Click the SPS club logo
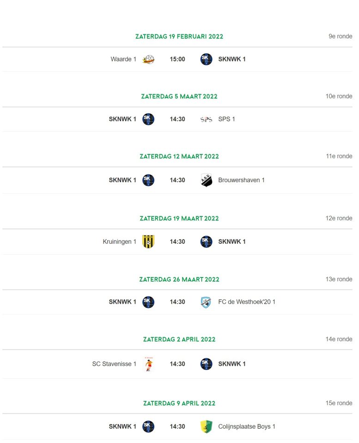The image size is (359, 443). click(x=207, y=119)
